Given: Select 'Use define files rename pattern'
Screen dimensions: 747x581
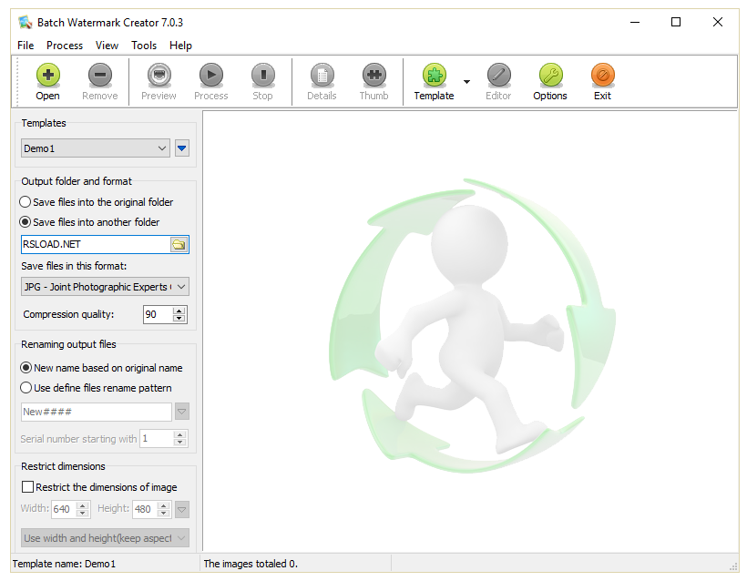Looking at the screenshot, I should click(x=26, y=387).
